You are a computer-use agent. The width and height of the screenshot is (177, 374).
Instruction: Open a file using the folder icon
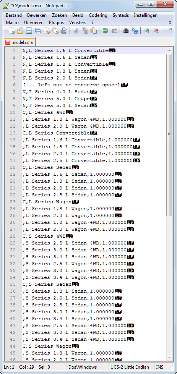pos(20,31)
